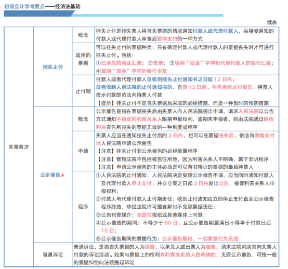Click the red text '公示催告期内，一切票据行为无效'
Image resolution: width=288 pixels, height=269 pixels.
click(x=200, y=239)
